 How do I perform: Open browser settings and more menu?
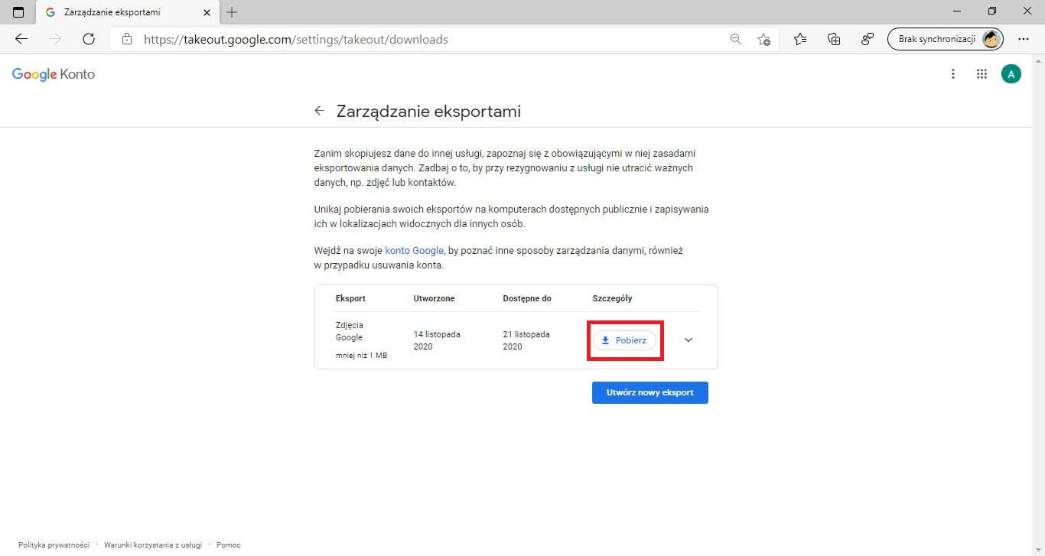(x=1024, y=39)
